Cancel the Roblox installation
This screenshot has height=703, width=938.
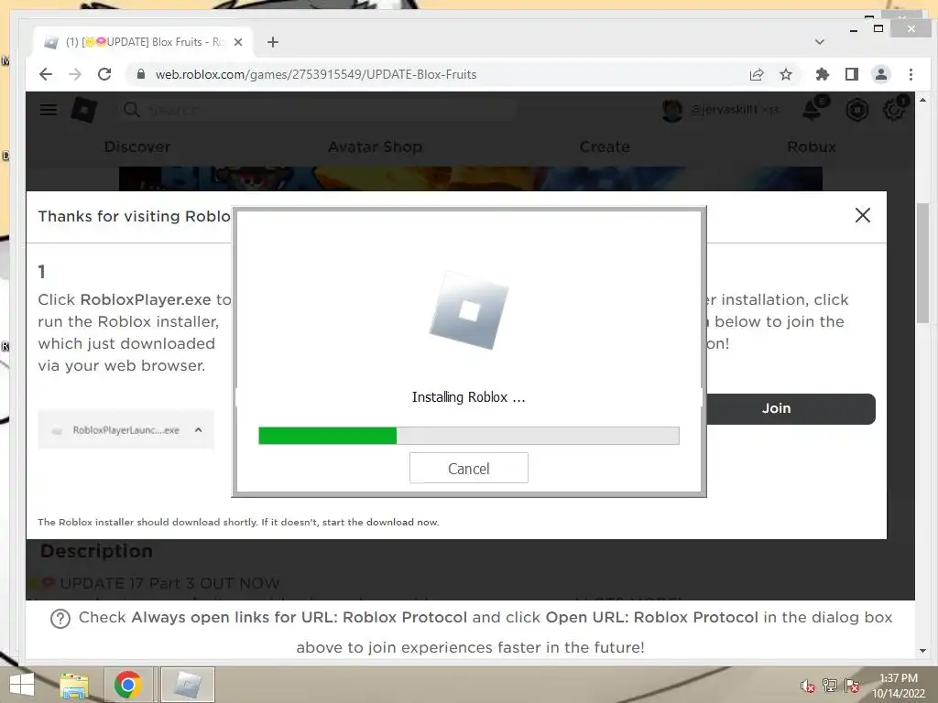click(468, 468)
